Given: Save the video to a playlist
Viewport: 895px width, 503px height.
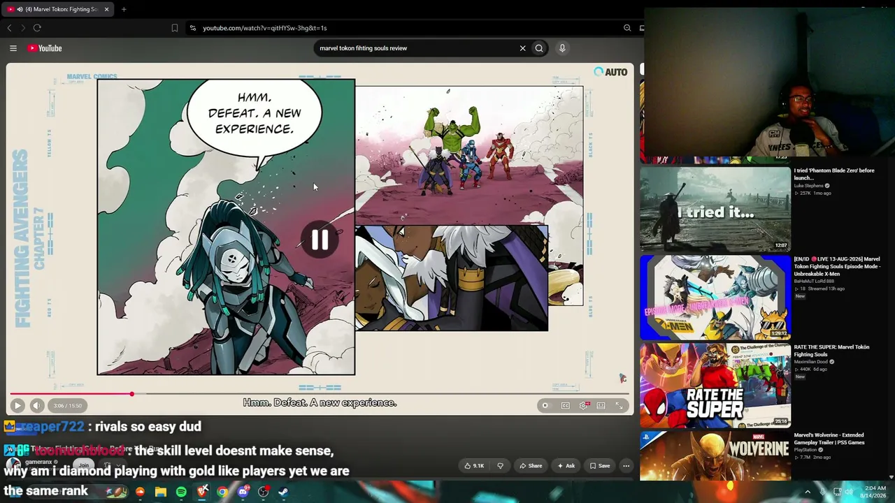Looking at the screenshot, I should point(600,466).
